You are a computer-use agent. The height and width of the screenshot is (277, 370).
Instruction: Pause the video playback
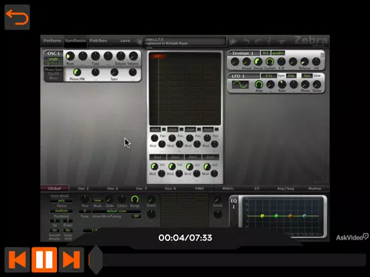click(44, 260)
